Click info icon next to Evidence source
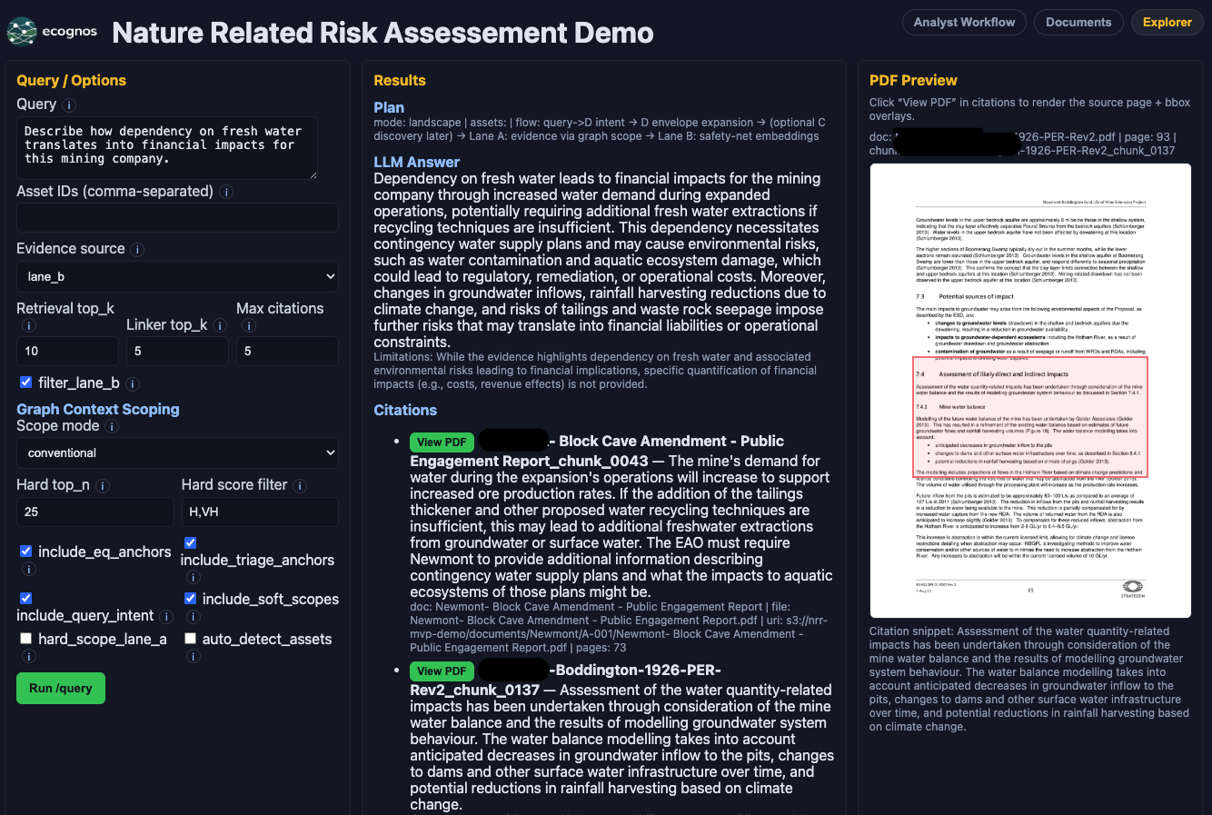The width and height of the screenshot is (1212, 815). click(x=137, y=250)
